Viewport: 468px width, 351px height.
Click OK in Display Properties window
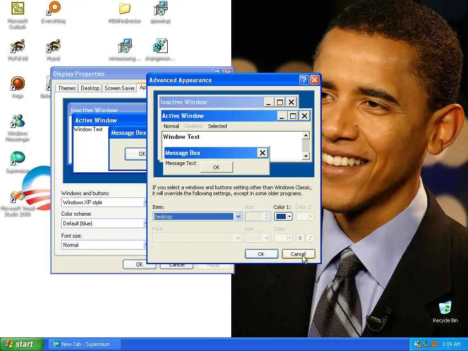coord(139,265)
